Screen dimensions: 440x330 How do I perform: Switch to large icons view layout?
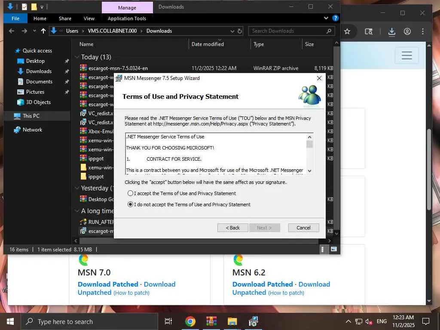click(x=334, y=249)
